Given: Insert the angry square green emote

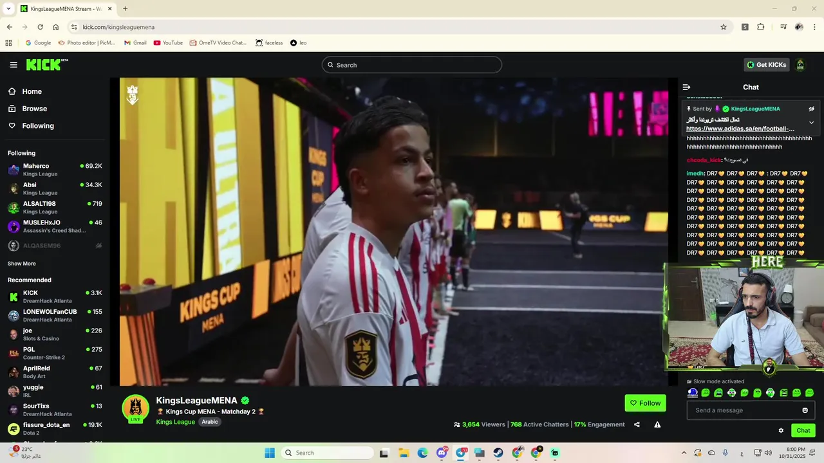Looking at the screenshot, I should (783, 393).
